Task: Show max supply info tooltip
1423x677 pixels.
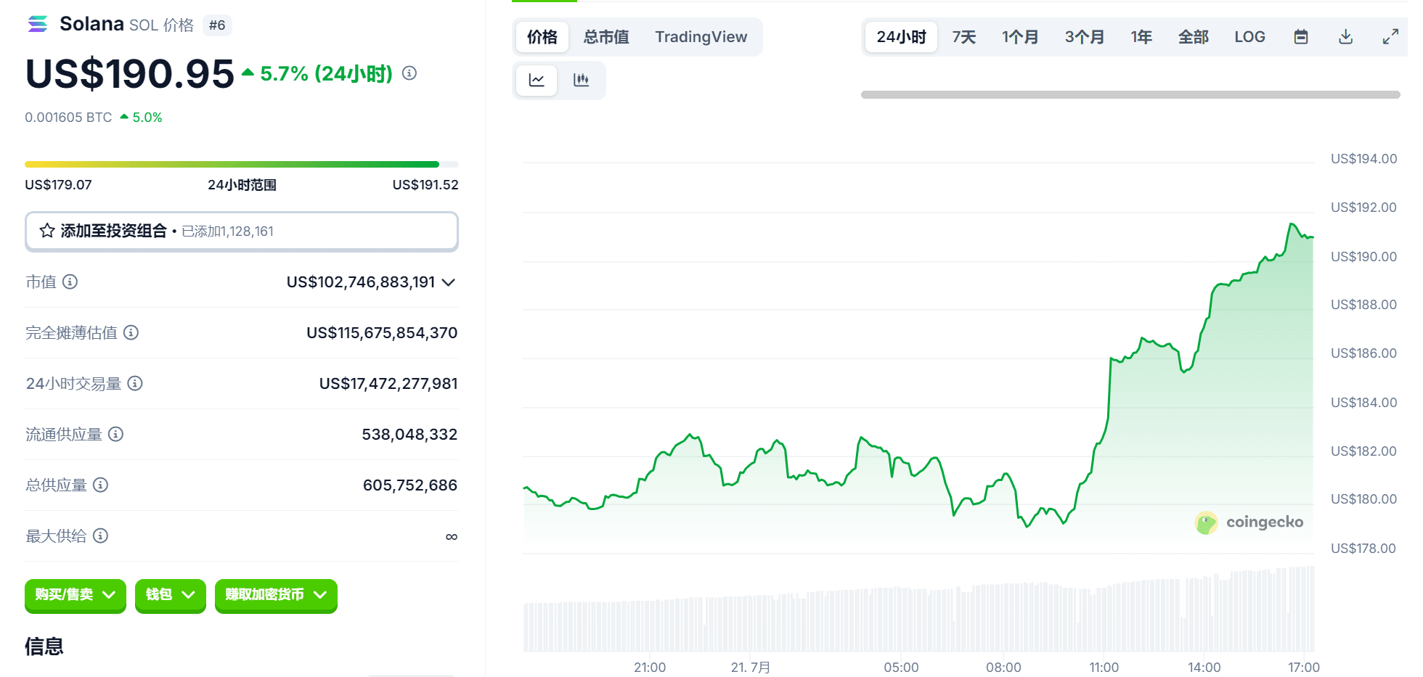Action: coord(101,536)
